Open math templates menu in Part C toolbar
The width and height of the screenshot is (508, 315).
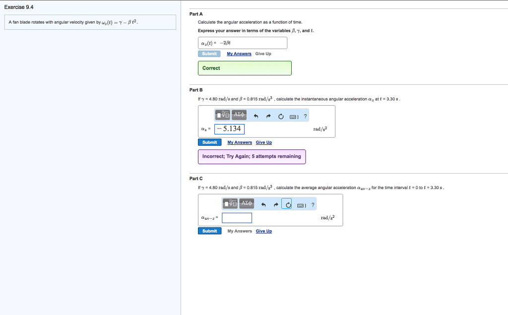231,203
